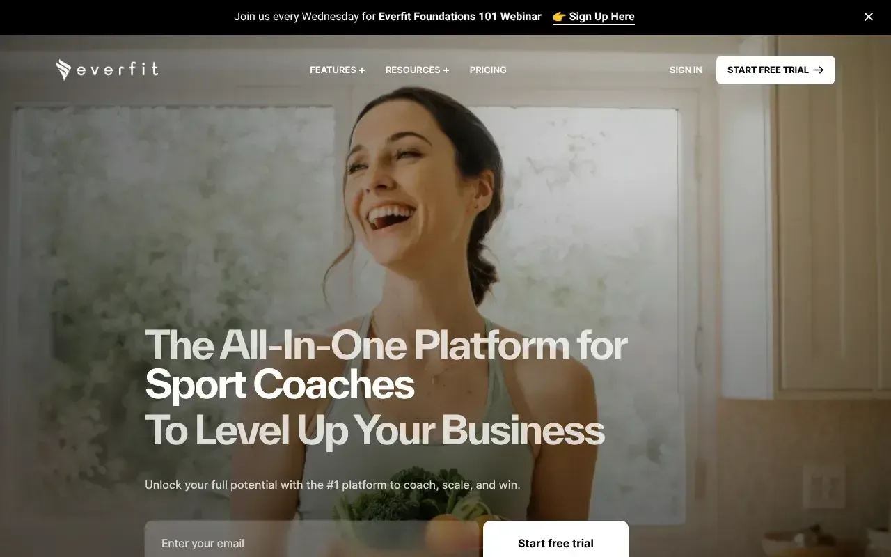The width and height of the screenshot is (891, 557).
Task: Click the SIGN IN link
Action: tap(686, 70)
